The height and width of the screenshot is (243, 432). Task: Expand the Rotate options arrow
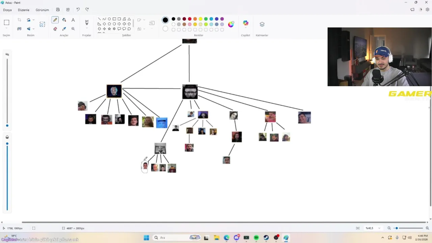point(33,20)
